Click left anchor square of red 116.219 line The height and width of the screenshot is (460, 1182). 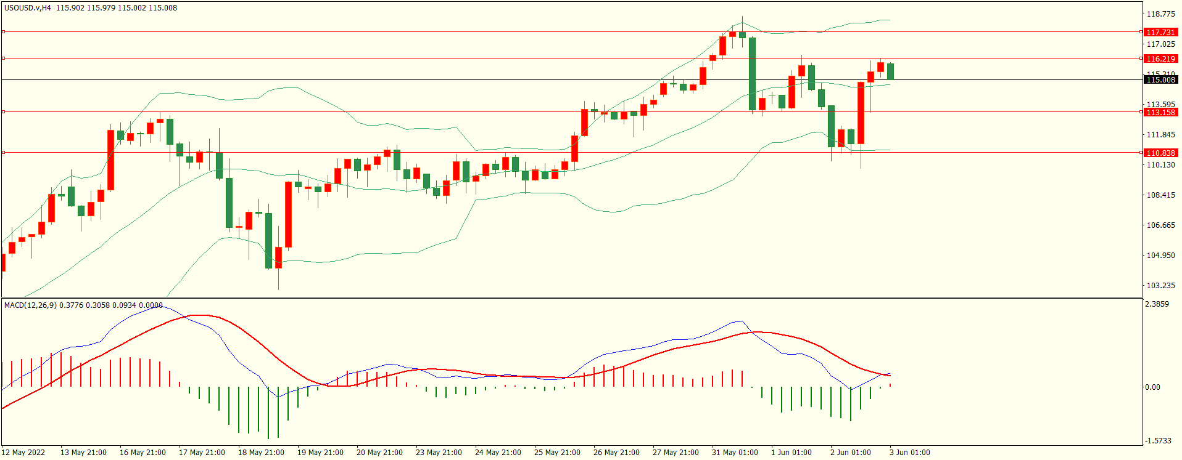(x=3, y=58)
